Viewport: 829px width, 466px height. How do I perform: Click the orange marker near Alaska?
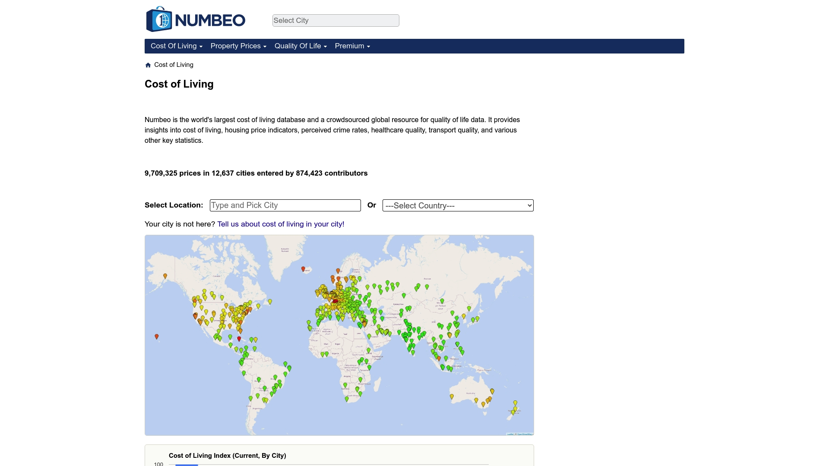[165, 276]
